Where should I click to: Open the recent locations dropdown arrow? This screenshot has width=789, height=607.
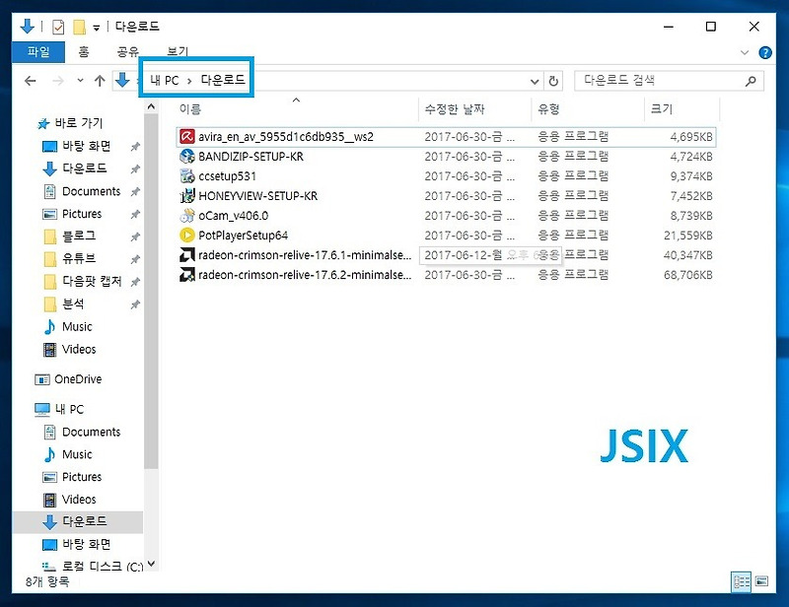pos(80,81)
